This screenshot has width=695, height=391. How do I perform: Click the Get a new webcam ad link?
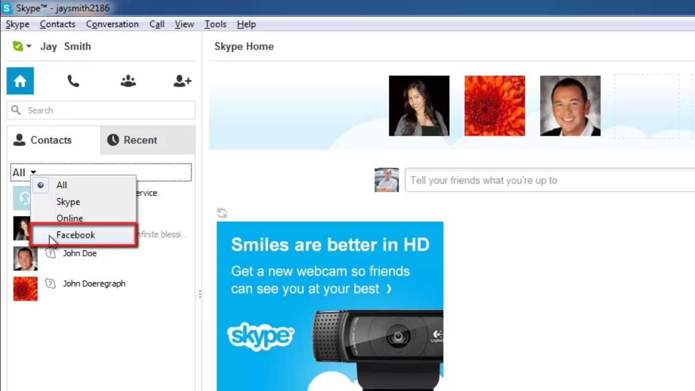[320, 280]
